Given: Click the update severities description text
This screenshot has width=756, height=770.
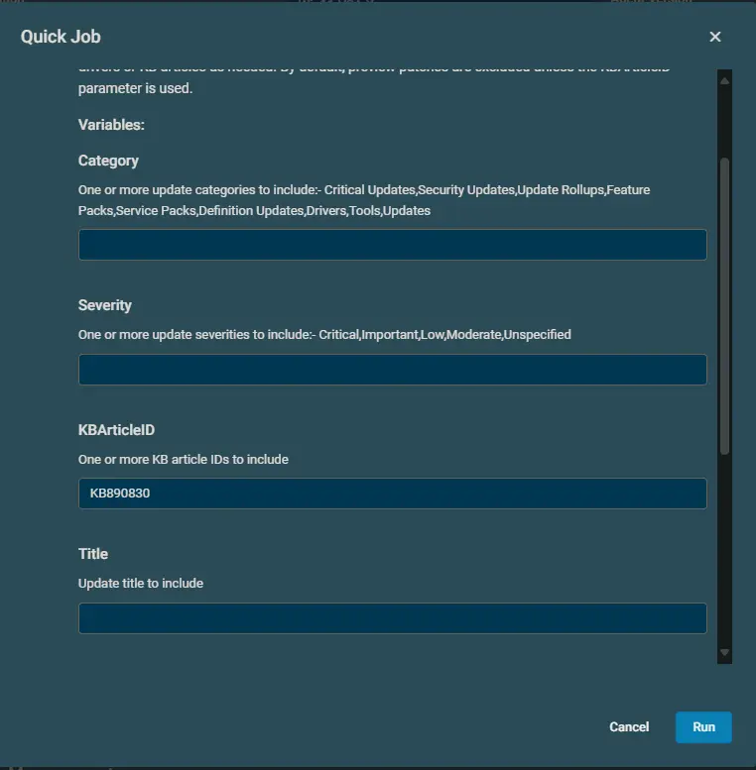Looking at the screenshot, I should pos(324,335).
